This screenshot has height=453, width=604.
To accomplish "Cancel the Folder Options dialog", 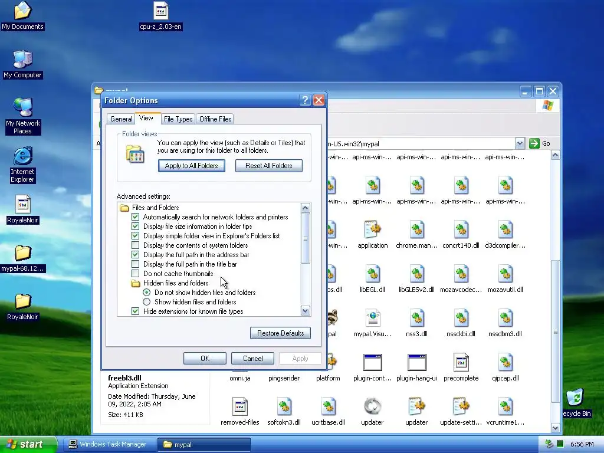I will click(x=252, y=358).
